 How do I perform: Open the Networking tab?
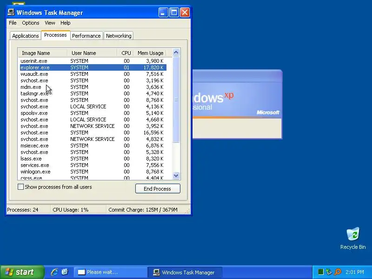click(119, 36)
